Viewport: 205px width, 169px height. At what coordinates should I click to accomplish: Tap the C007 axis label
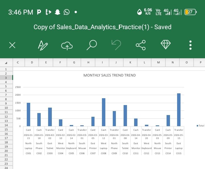tap(93, 153)
